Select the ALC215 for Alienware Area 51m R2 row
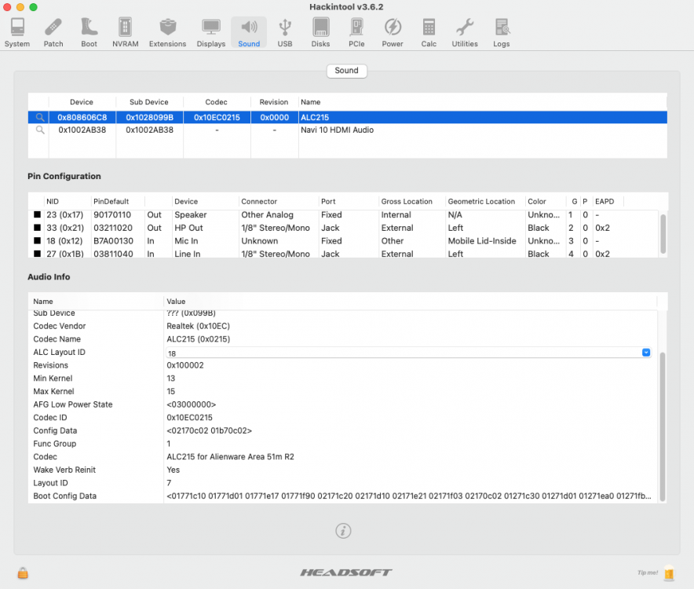 tap(343, 456)
